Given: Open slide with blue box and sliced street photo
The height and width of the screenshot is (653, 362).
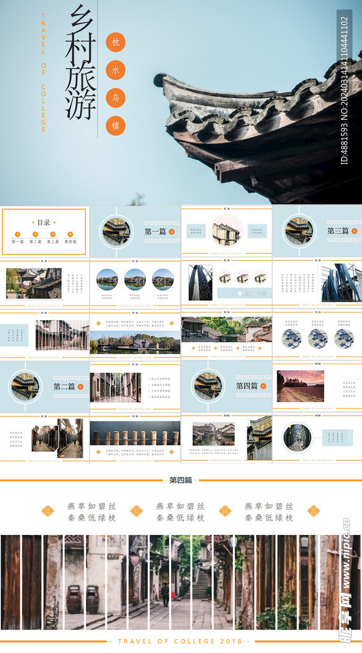Looking at the screenshot, I should (x=45, y=335).
